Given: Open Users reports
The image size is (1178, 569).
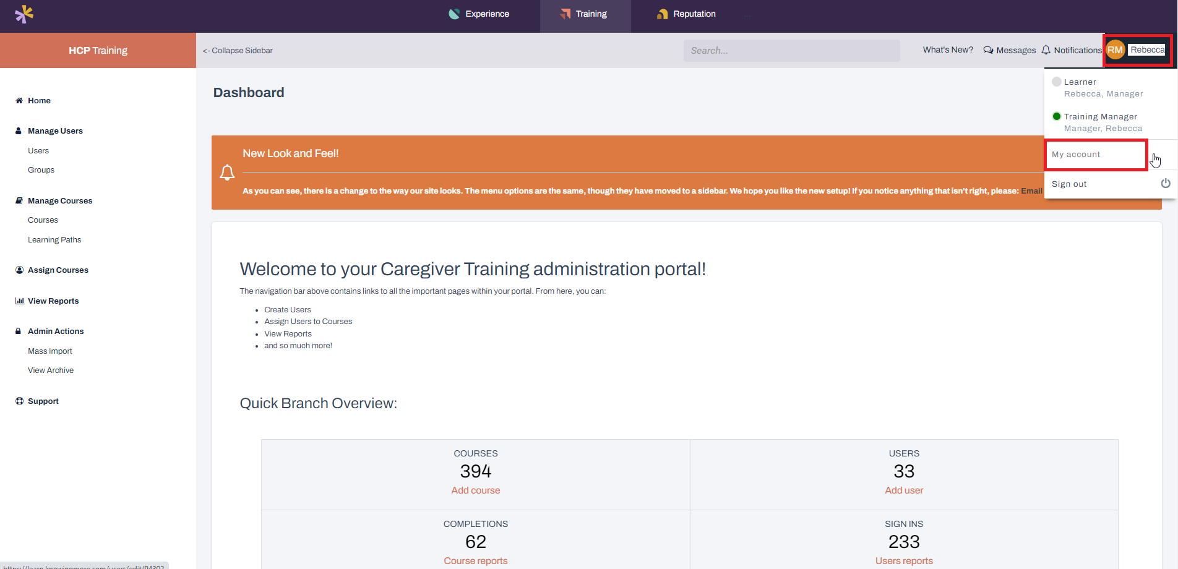Looking at the screenshot, I should point(904,560).
